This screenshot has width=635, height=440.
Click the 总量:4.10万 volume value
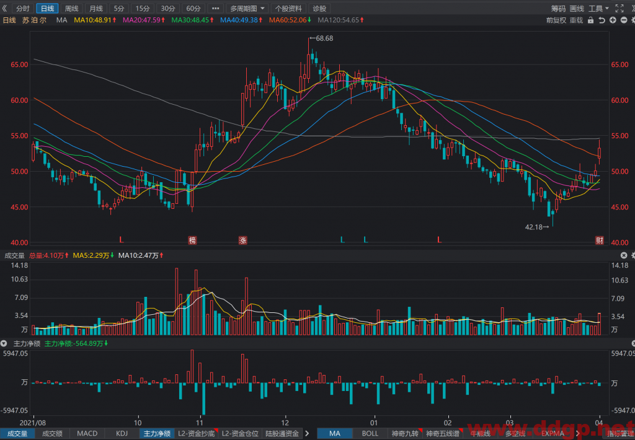[48, 255]
